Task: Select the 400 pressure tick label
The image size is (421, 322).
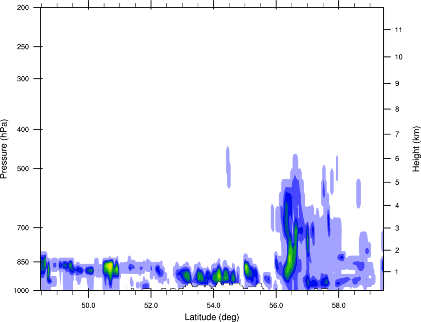Action: (x=23, y=129)
